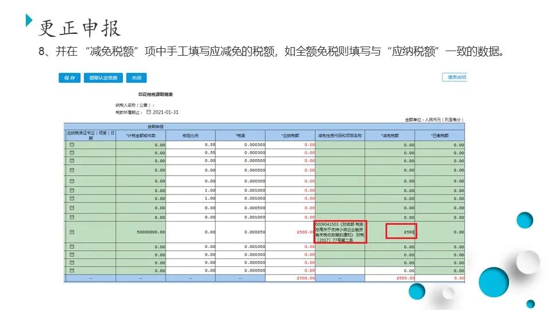Click the 关闭 button
Image resolution: width=551 pixels, height=310 pixels.
(137, 77)
